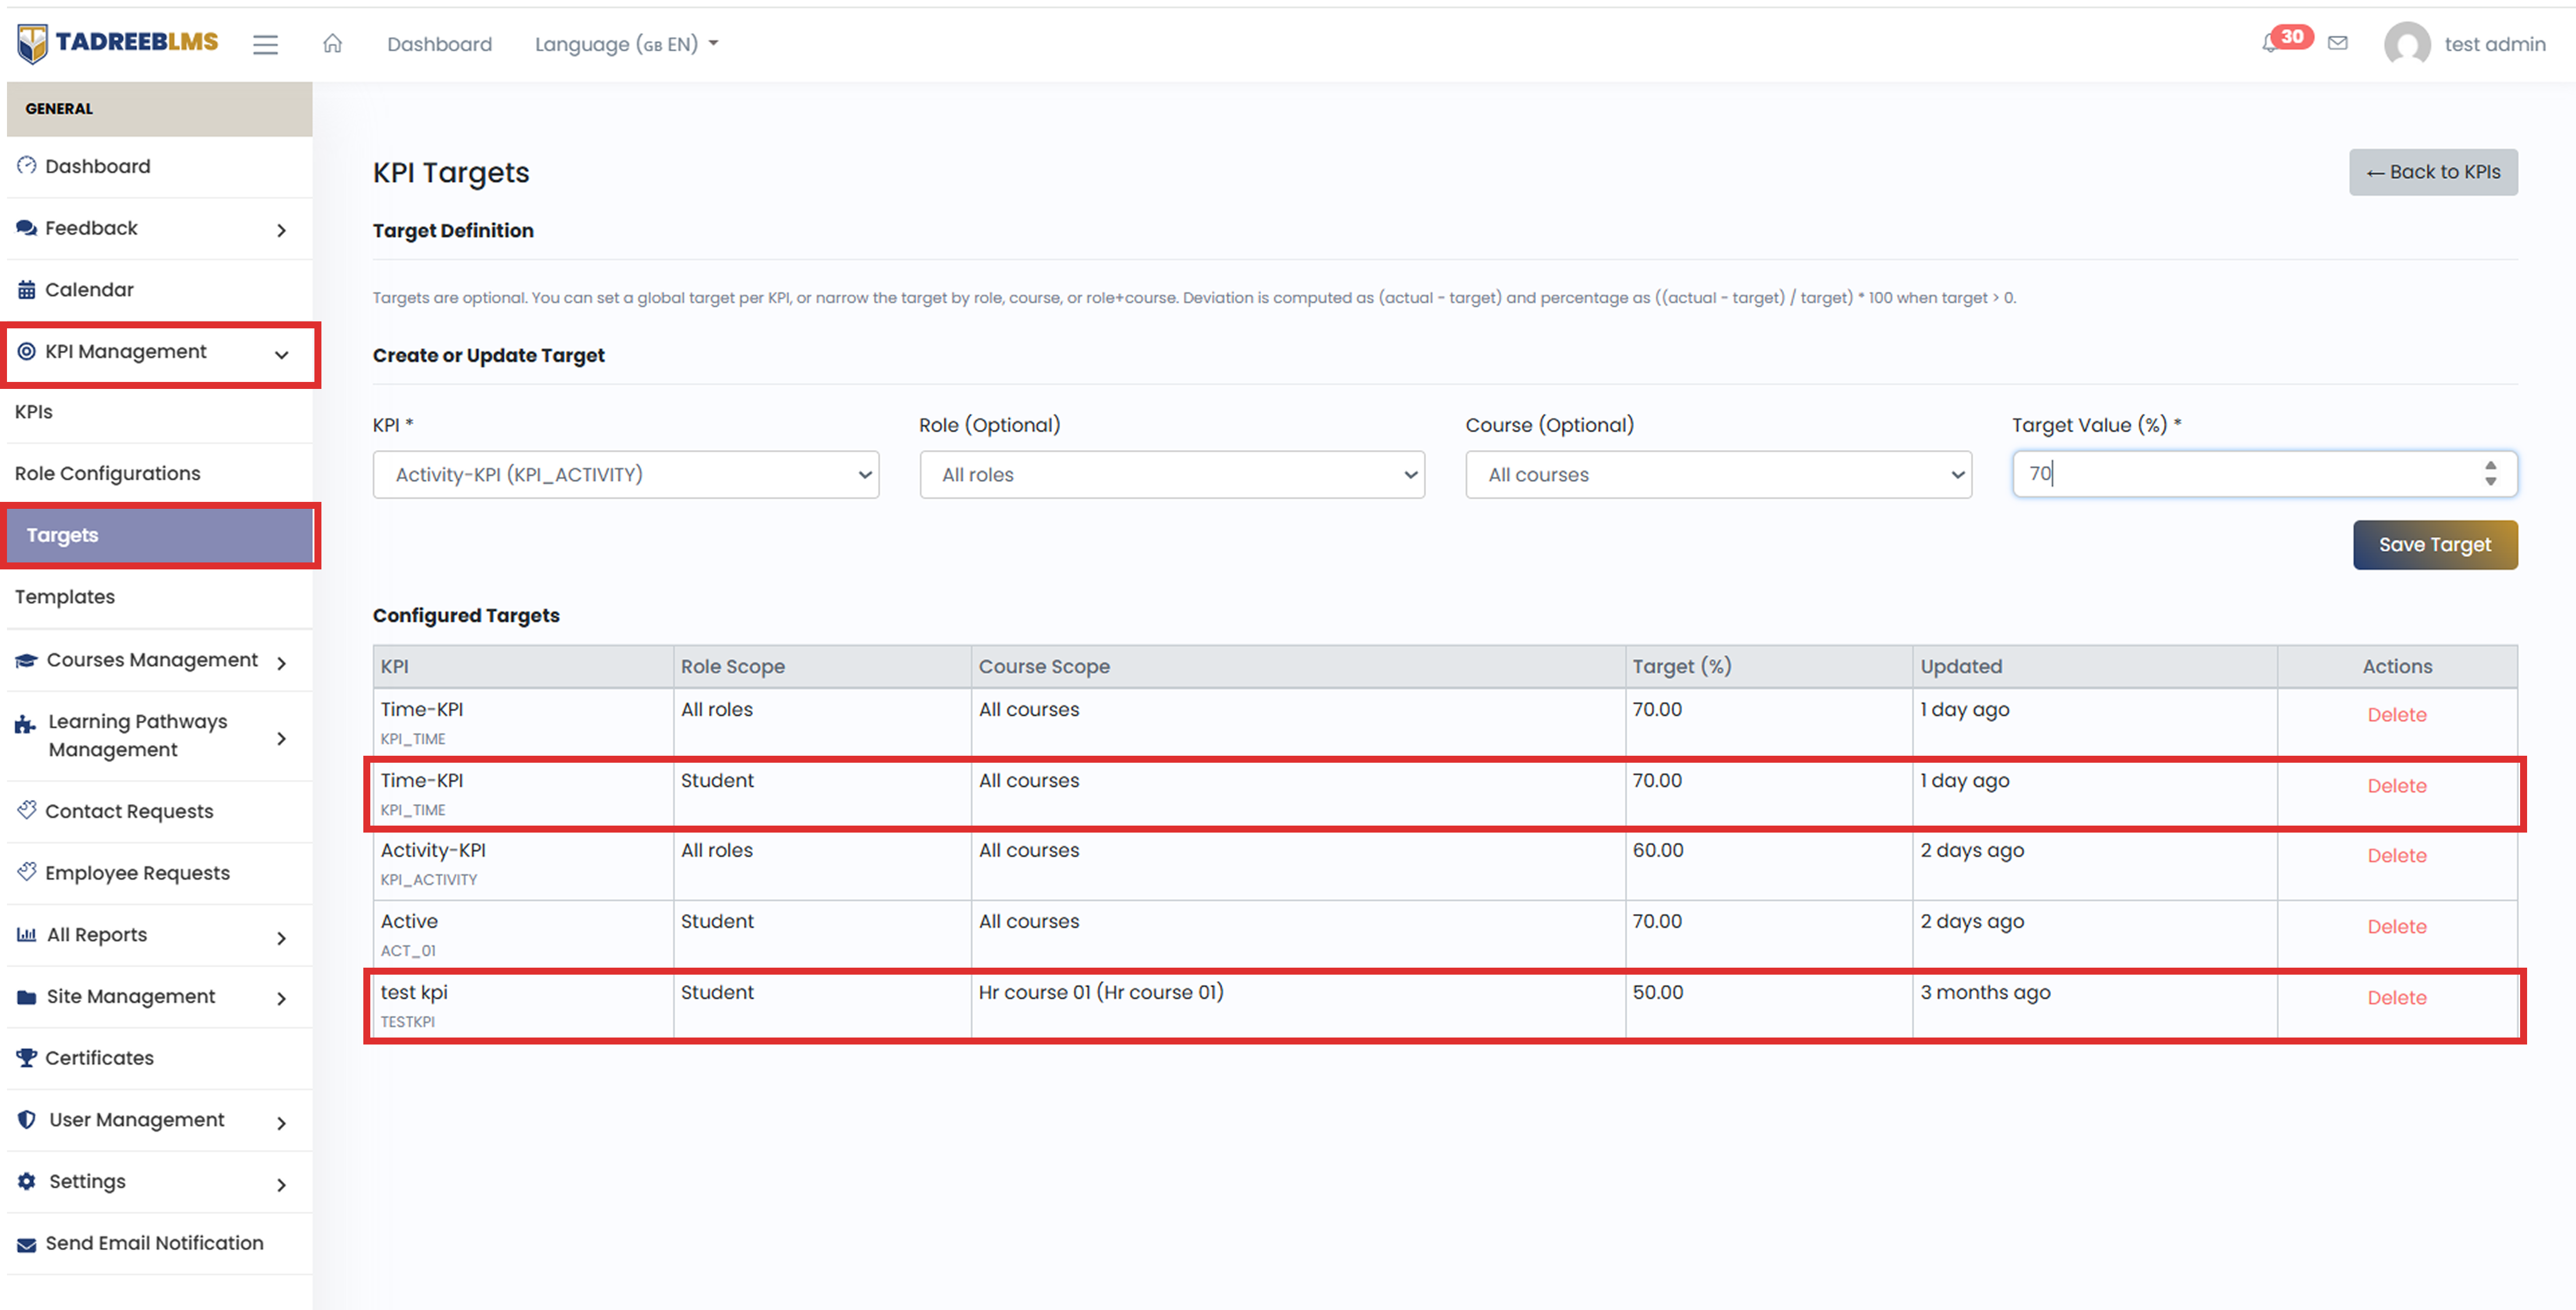Click the Settings gear icon
2576x1310 pixels.
(27, 1181)
